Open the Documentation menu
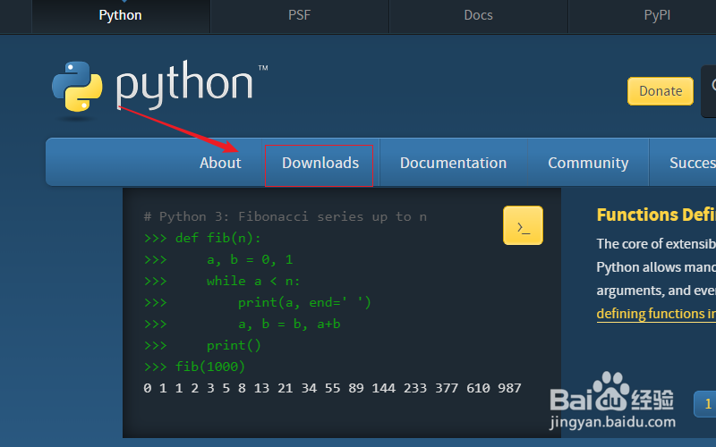Image resolution: width=716 pixels, height=447 pixels. click(x=454, y=163)
